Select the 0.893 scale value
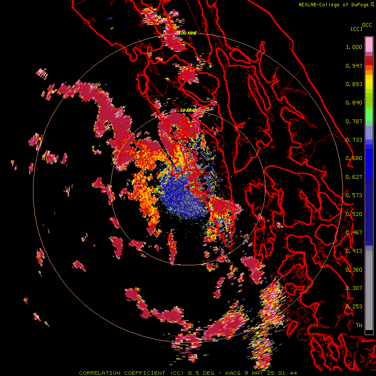The height and width of the screenshot is (376, 376). click(x=354, y=84)
